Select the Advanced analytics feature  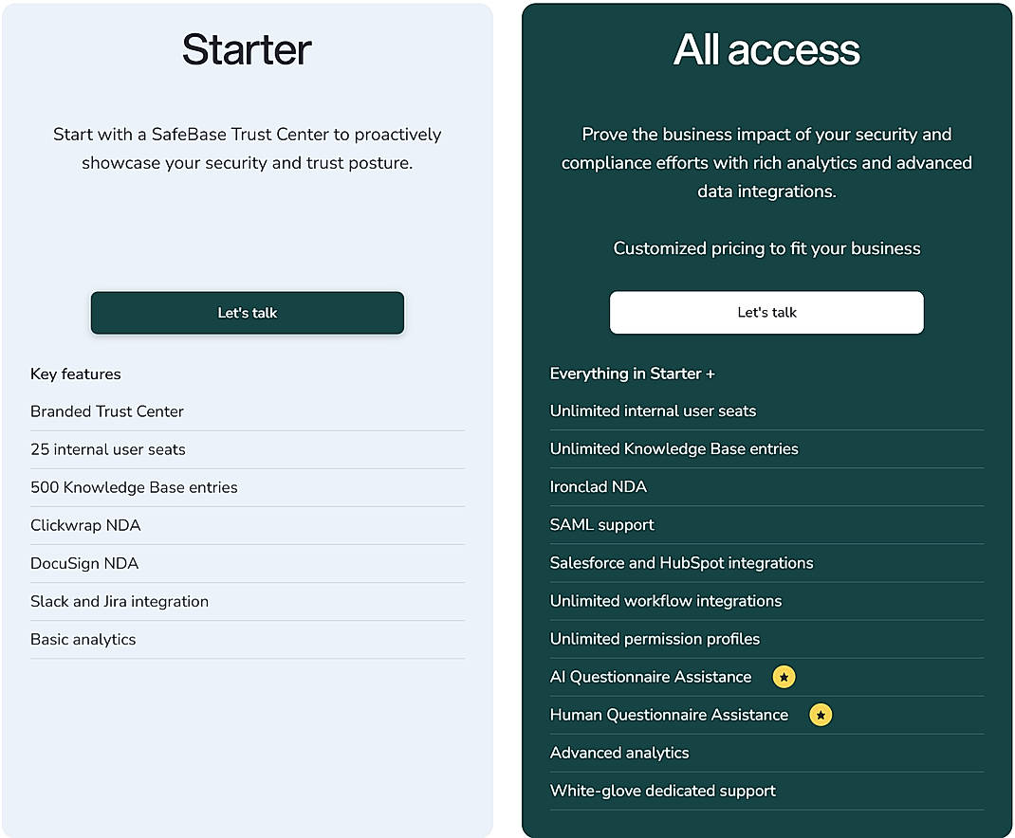(x=619, y=753)
